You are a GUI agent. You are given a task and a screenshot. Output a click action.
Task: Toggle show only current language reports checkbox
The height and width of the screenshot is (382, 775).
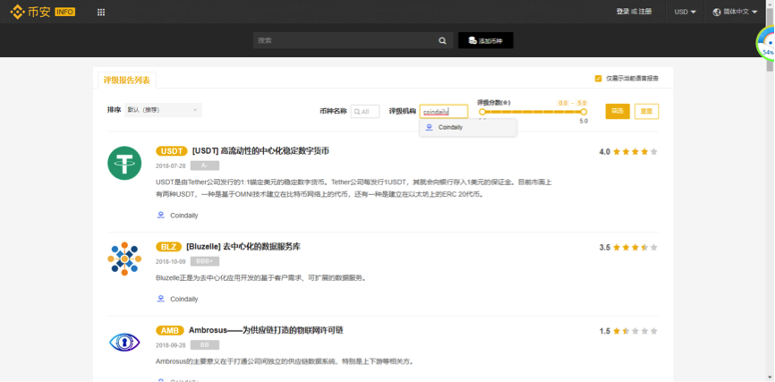598,79
